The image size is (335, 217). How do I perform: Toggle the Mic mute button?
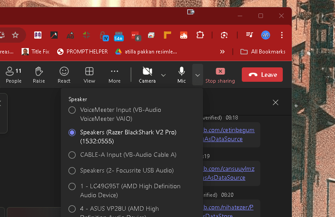coord(181,75)
